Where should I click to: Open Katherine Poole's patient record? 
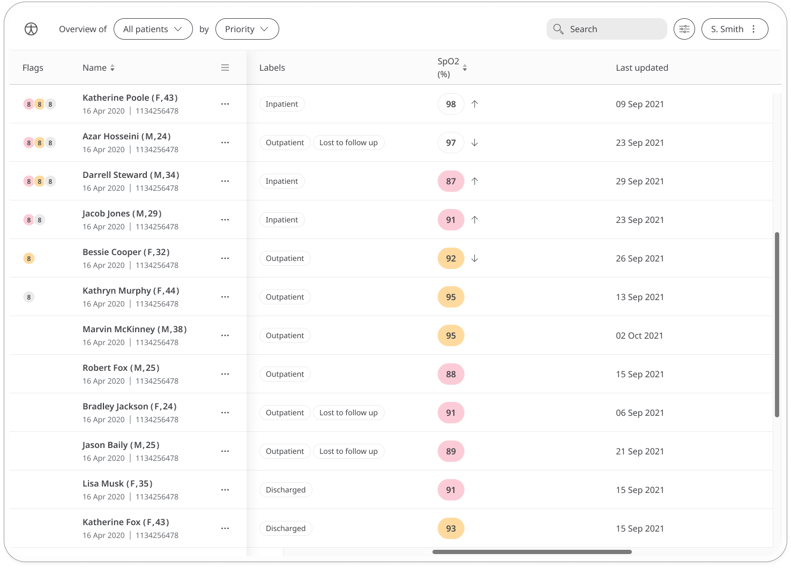[x=130, y=98]
